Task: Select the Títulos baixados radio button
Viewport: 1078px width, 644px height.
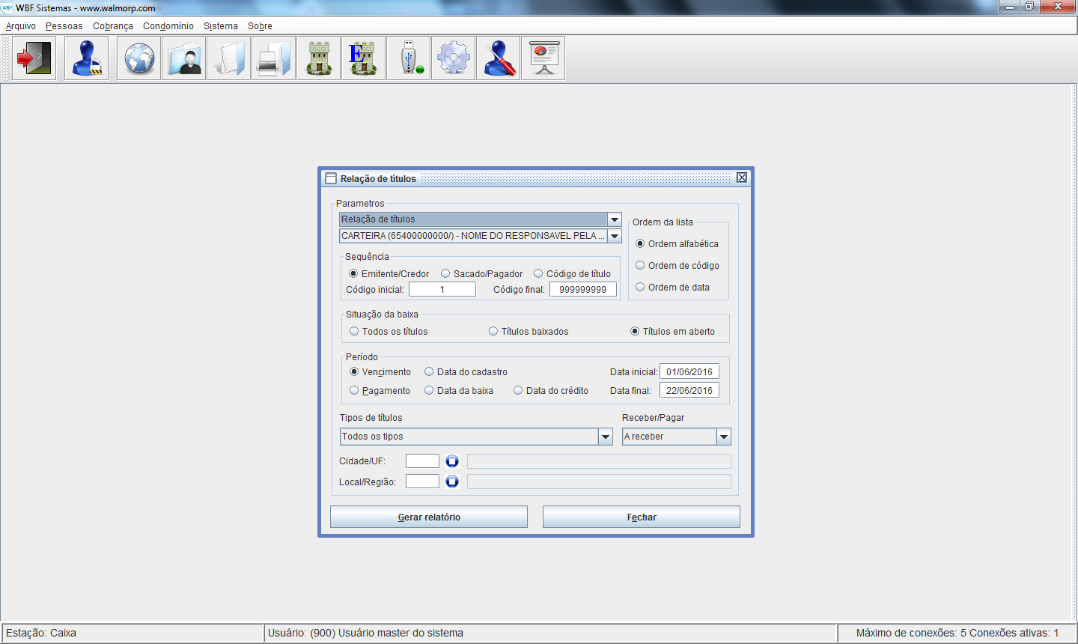Action: pyautogui.click(x=493, y=332)
